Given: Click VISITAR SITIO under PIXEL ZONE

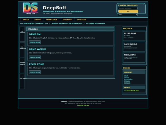Looking at the screenshot, I should 35,72.
